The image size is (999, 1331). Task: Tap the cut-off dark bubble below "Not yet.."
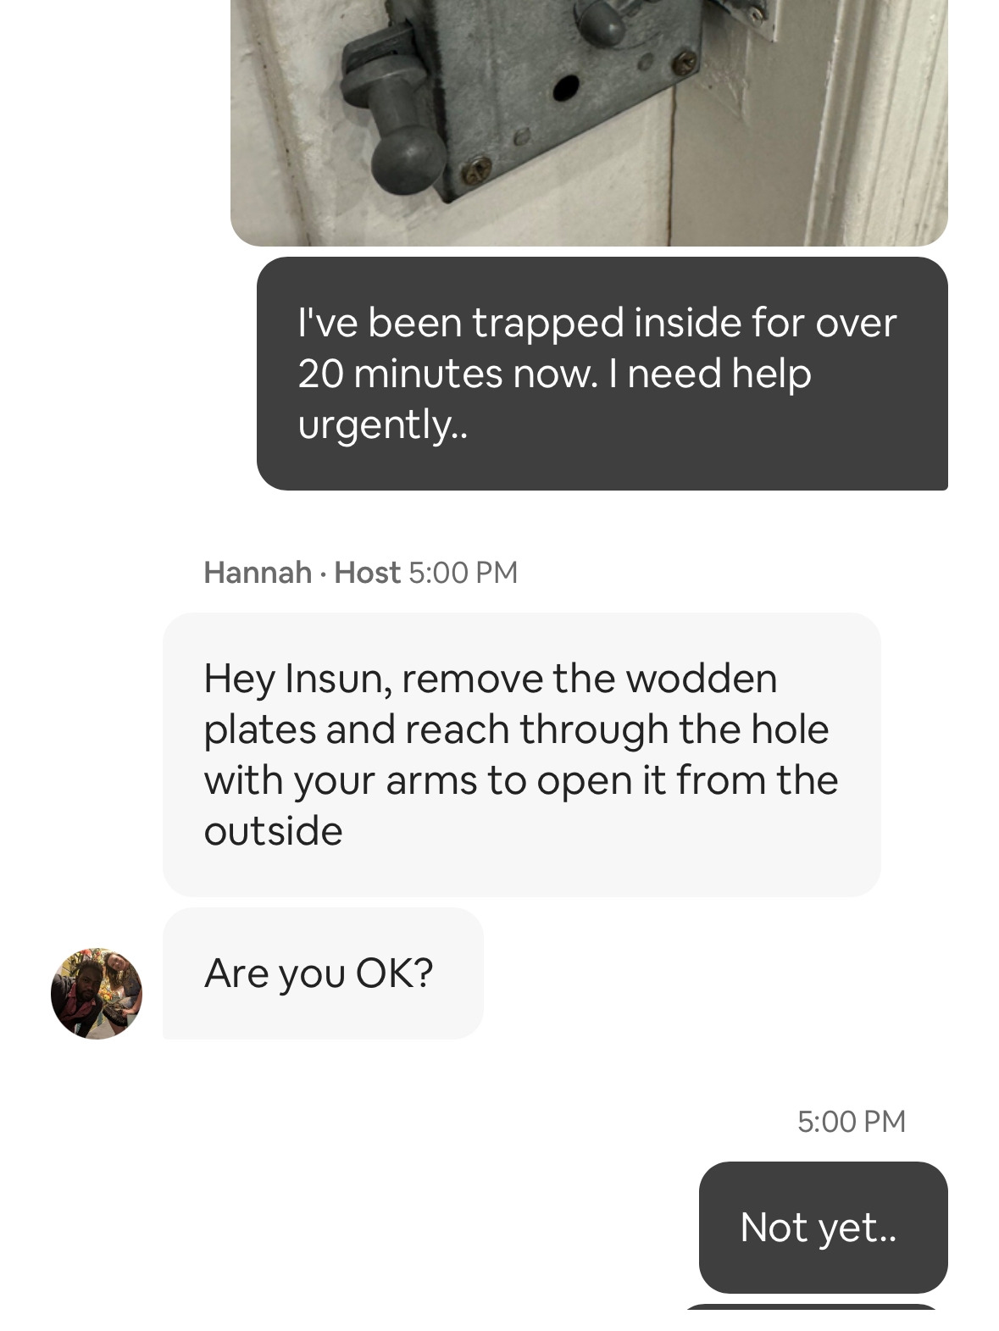[x=812, y=1318]
